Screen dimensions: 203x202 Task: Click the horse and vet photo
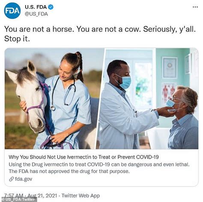[54, 99]
